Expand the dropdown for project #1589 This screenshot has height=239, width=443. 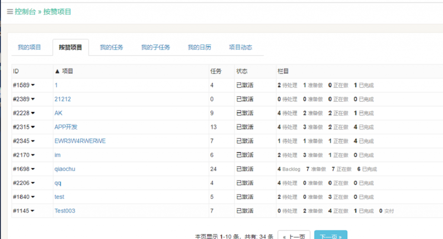click(x=33, y=85)
